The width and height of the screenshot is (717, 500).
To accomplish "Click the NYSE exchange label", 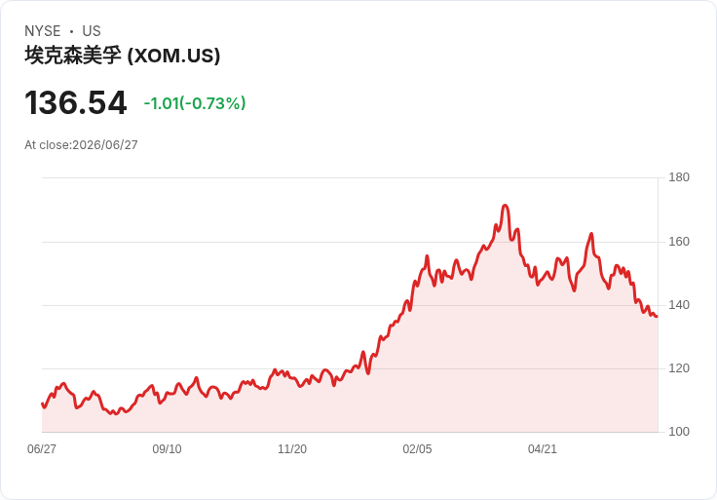I will 43,31.
